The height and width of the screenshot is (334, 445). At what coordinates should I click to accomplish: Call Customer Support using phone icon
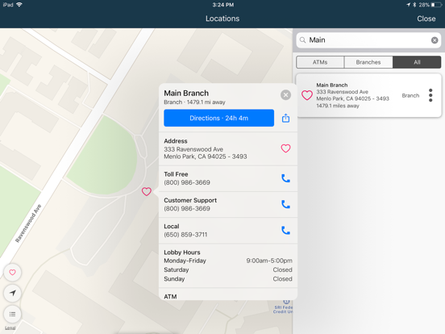tap(285, 204)
